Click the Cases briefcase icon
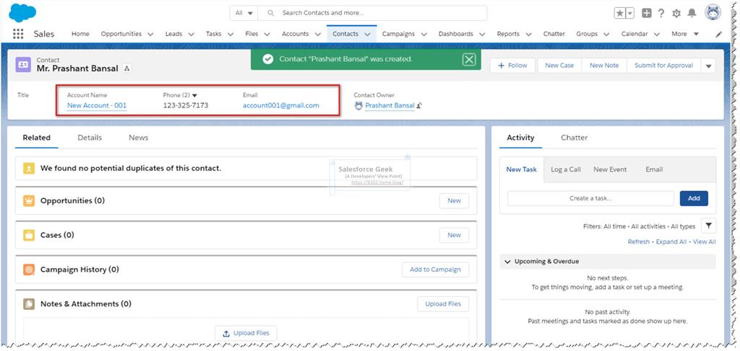This screenshot has height=351, width=740. (29, 235)
